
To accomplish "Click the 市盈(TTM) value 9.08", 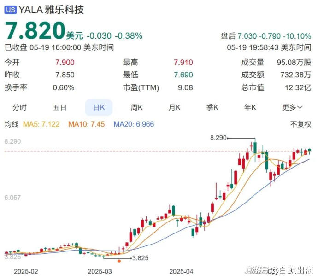I will click(185, 87).
